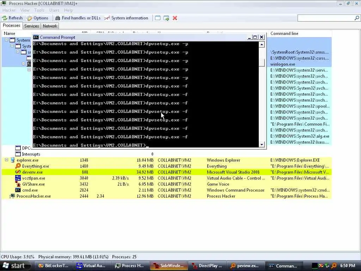Open the Help menu

click(68, 10)
